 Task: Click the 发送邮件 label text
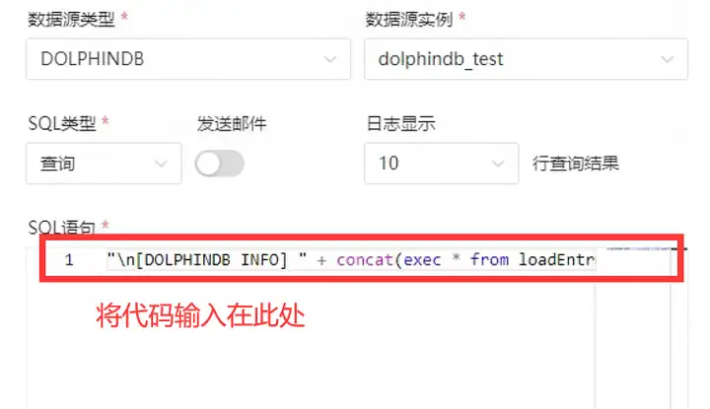pyautogui.click(x=232, y=123)
